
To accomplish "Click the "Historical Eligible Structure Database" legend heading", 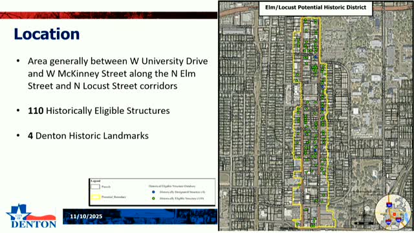I will point(172,186).
